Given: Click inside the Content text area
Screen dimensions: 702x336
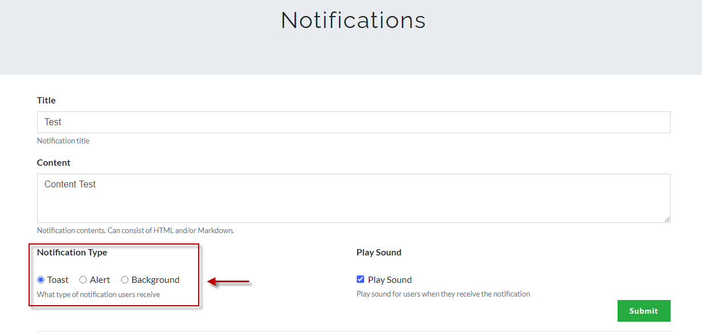Looking at the screenshot, I should pyautogui.click(x=353, y=198).
